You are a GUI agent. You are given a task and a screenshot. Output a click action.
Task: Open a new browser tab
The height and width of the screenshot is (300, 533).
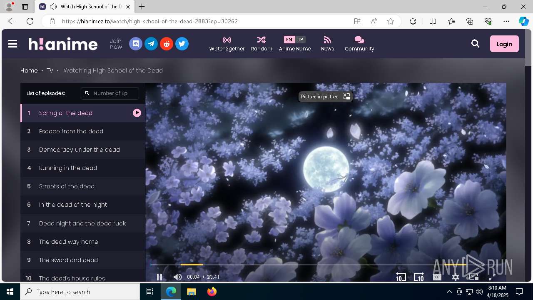click(142, 7)
